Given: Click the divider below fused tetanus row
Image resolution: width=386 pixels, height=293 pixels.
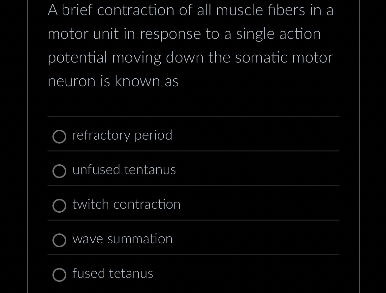Looking at the screenshot, I should 193,291.
